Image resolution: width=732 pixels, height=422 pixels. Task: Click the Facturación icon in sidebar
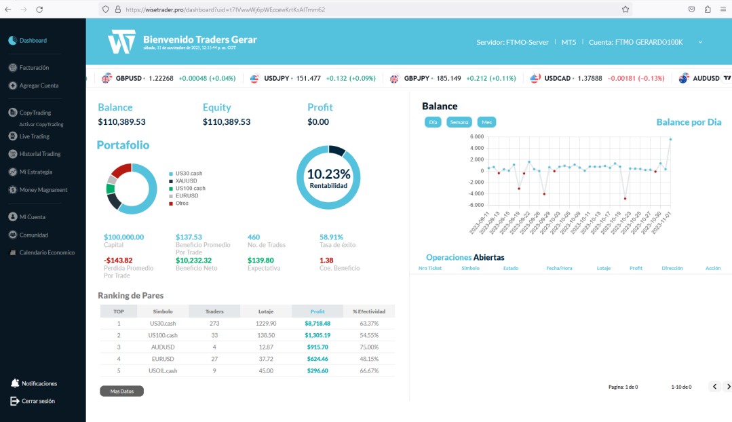coord(13,68)
